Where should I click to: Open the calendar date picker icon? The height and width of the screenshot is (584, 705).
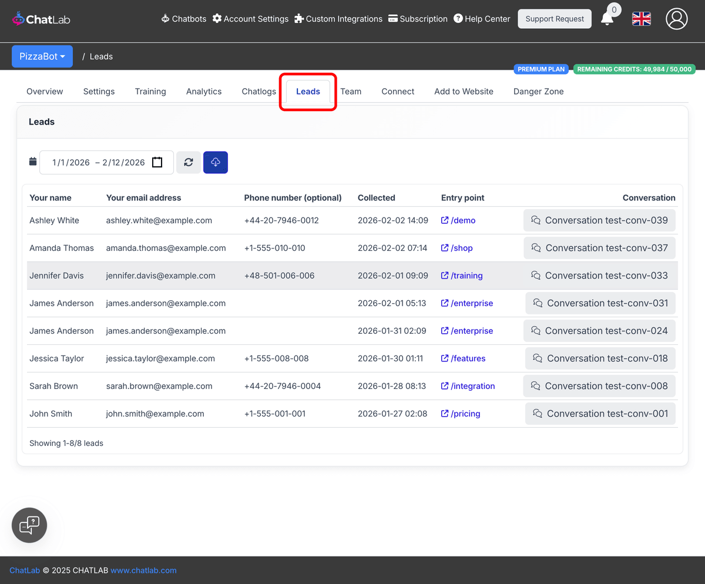click(157, 162)
